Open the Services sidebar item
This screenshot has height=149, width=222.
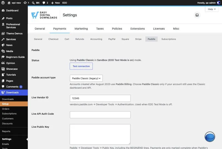click(11, 39)
